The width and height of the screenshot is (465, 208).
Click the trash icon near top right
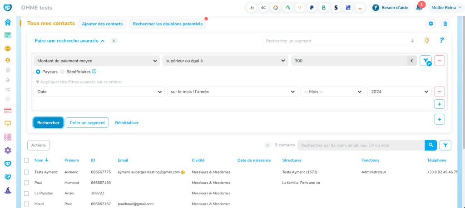point(445,24)
